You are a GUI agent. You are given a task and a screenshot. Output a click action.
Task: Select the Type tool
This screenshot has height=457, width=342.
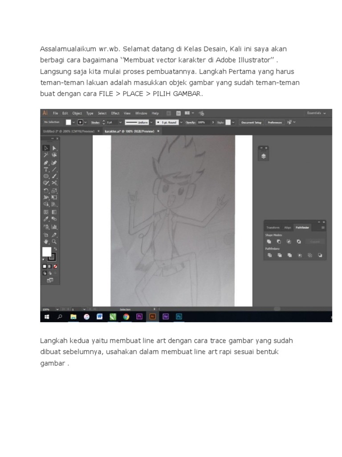pyautogui.click(x=46, y=170)
